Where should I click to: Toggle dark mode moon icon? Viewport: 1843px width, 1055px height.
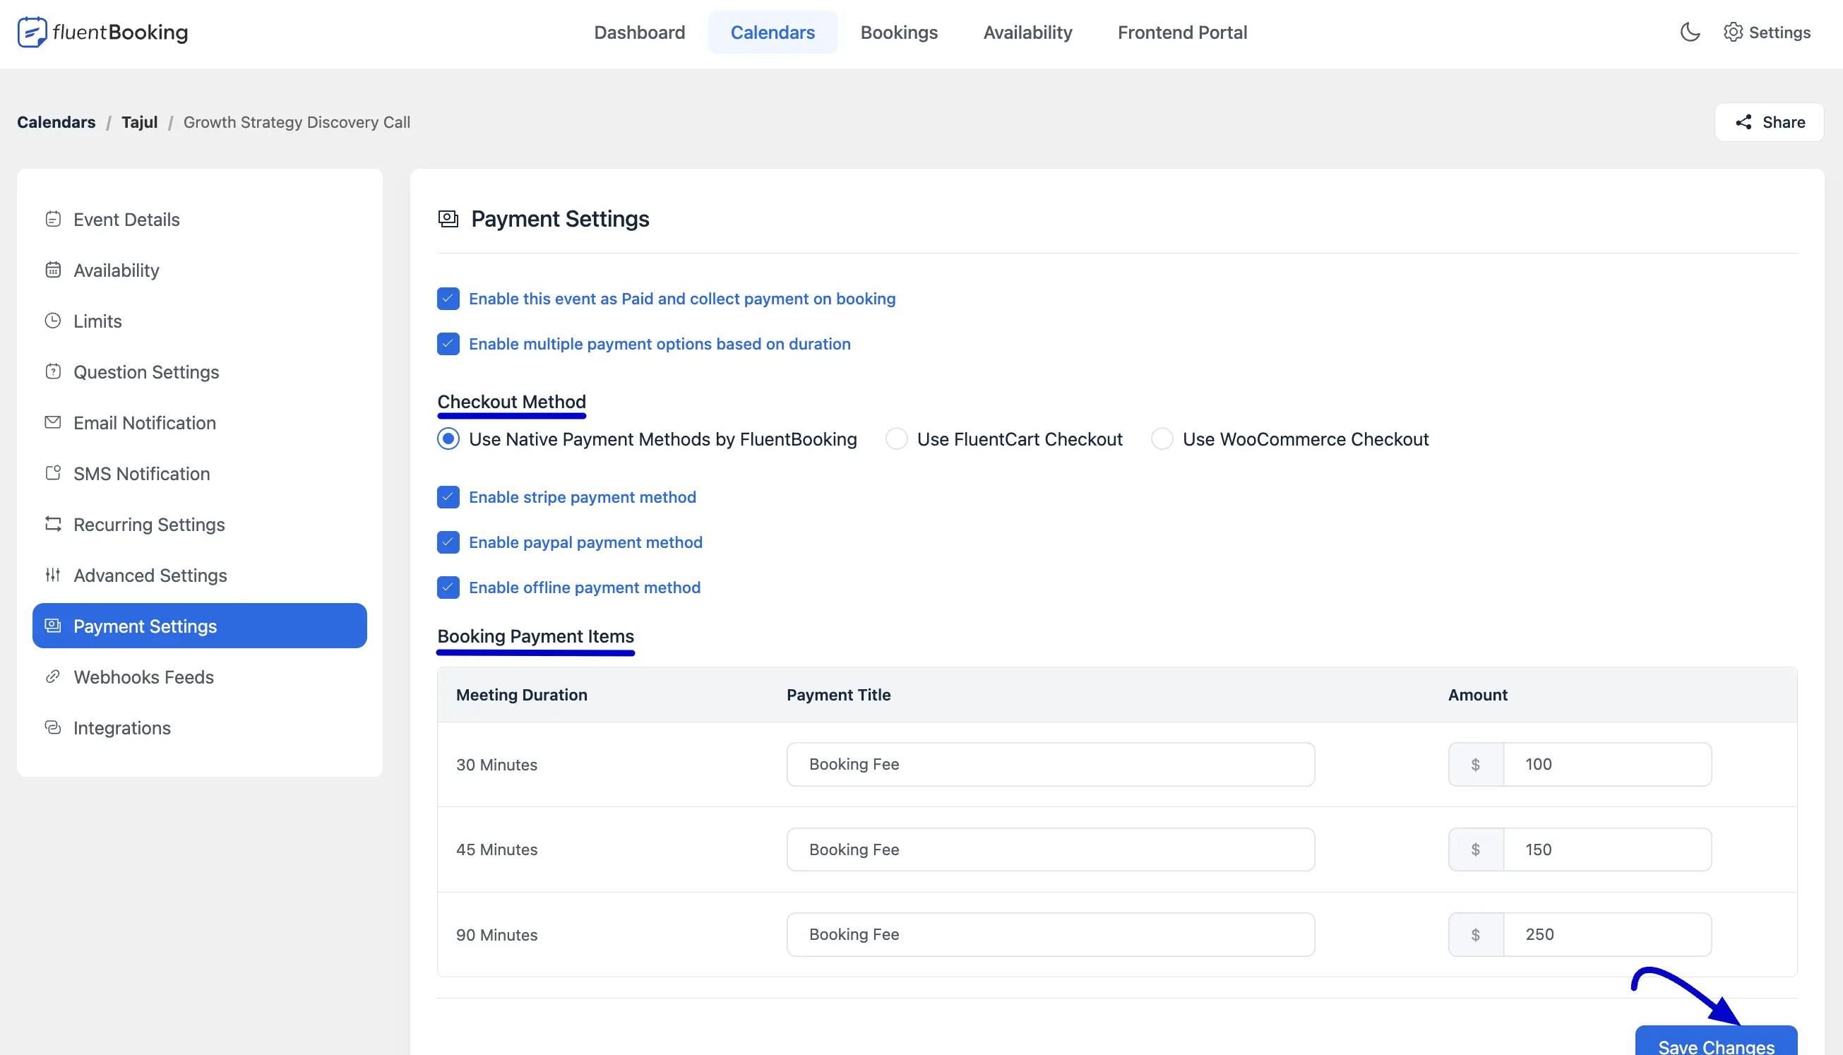[1689, 32]
